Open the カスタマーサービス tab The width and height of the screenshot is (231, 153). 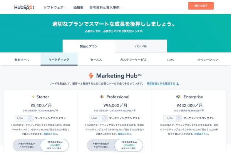click(x=133, y=60)
